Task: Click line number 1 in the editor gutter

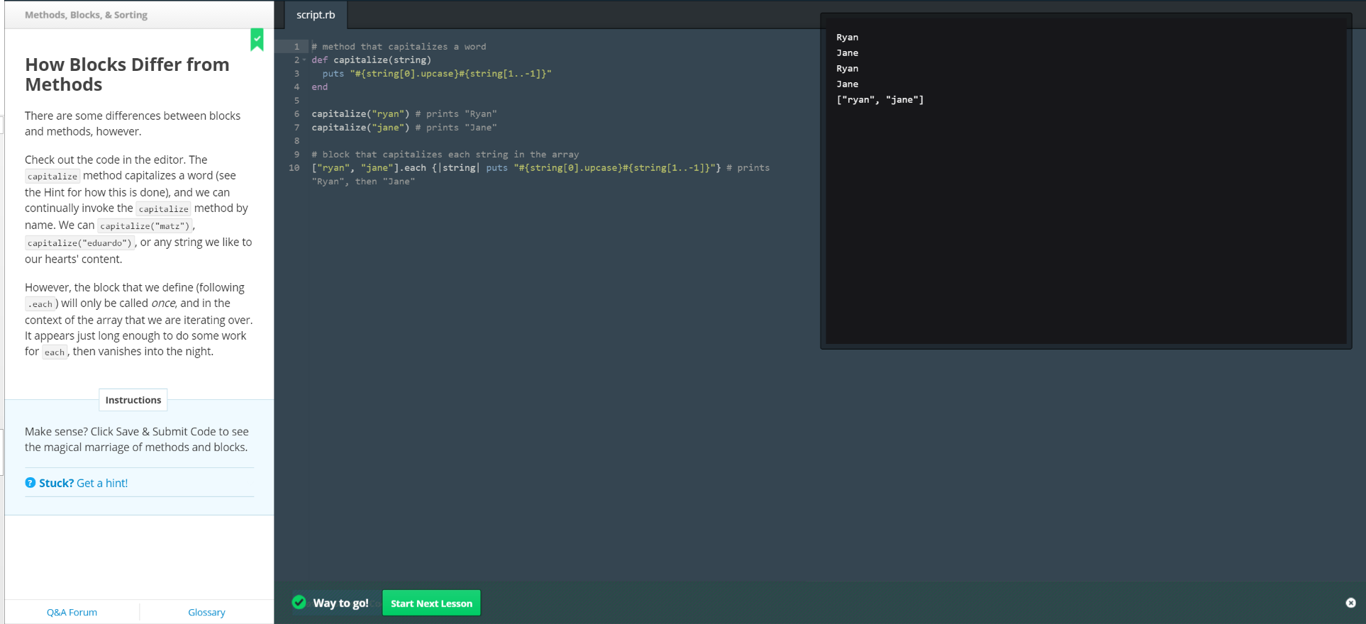Action: (296, 47)
